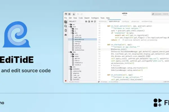Click the refresh project tree icon

(x=95, y=22)
